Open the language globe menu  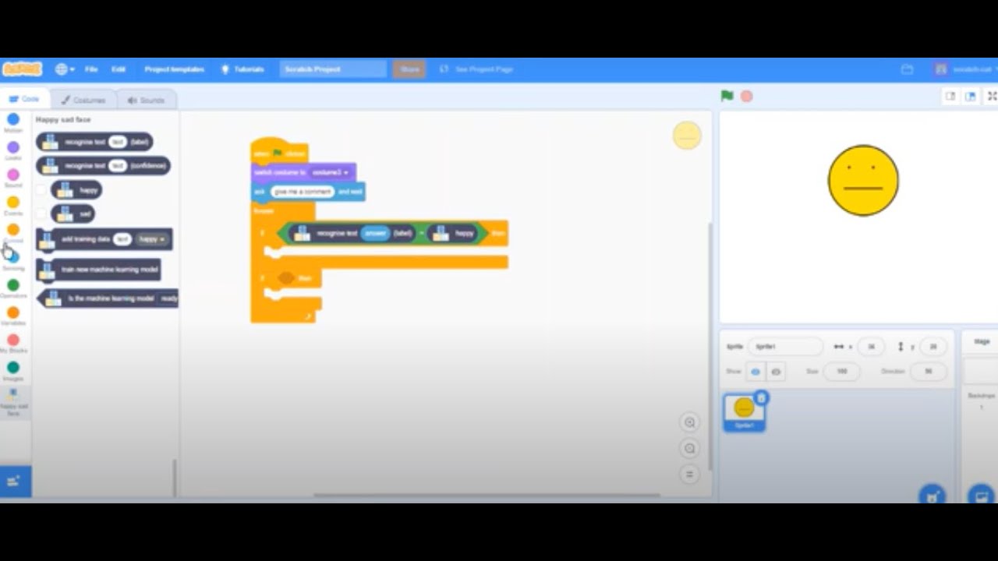pos(65,69)
